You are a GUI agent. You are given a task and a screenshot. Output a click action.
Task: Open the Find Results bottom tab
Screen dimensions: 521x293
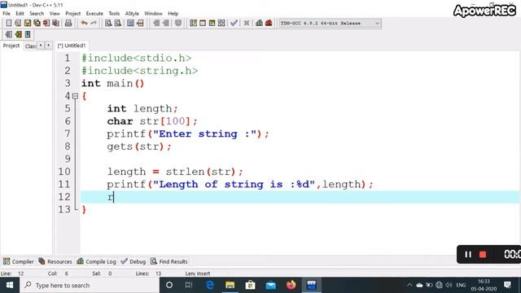point(169,261)
